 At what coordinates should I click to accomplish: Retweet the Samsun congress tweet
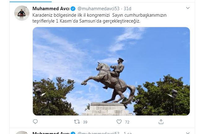[x=77, y=122]
